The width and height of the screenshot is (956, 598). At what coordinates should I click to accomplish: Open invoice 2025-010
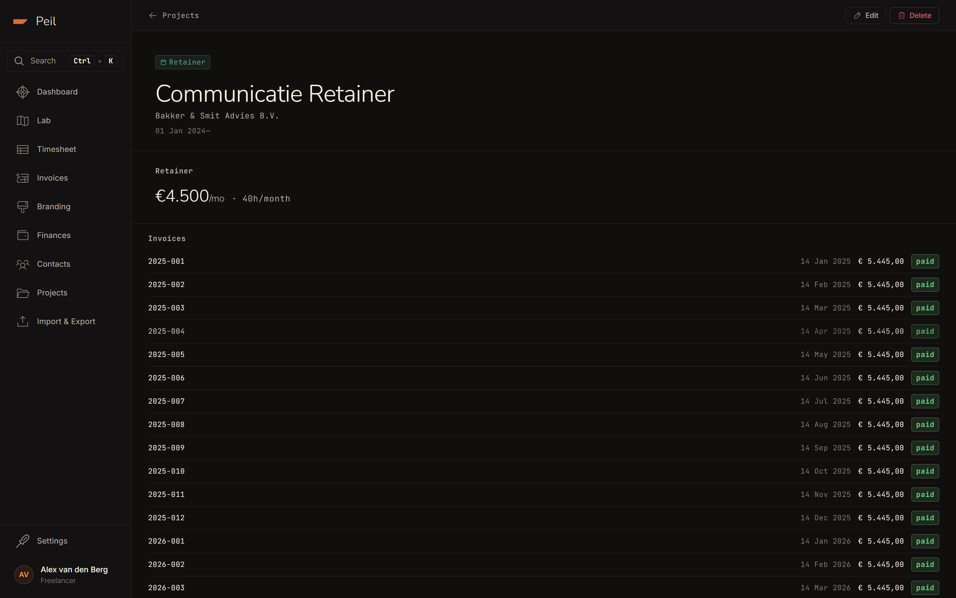(544, 472)
